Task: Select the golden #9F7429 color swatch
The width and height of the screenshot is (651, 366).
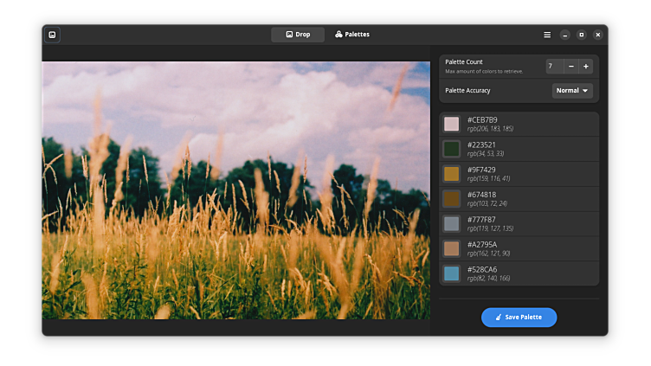Action: click(x=451, y=174)
